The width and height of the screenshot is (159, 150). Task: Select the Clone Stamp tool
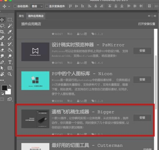2,44
